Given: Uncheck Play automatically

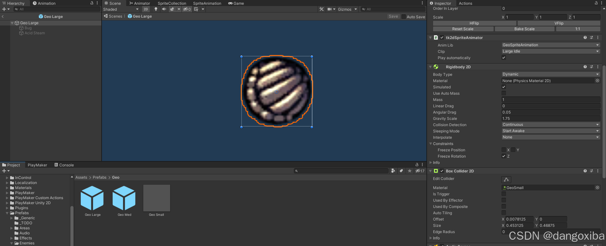Looking at the screenshot, I should point(504,58).
